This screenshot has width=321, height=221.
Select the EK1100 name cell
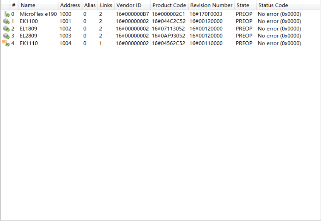pyautogui.click(x=29, y=21)
